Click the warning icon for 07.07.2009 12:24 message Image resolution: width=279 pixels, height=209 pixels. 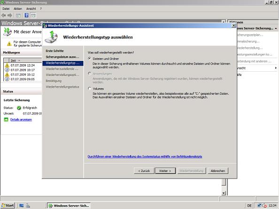pyautogui.click(x=7, y=65)
